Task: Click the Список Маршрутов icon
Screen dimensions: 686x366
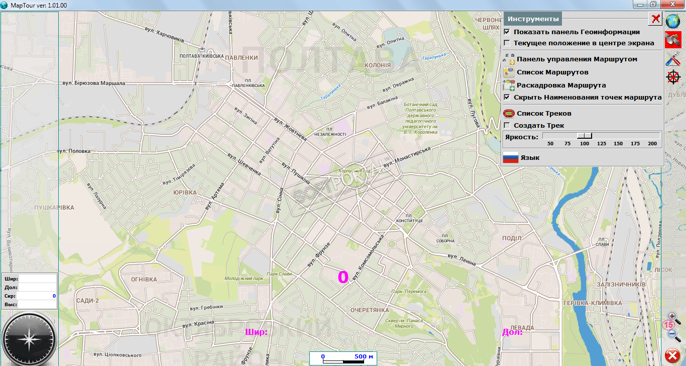Action: click(x=509, y=72)
